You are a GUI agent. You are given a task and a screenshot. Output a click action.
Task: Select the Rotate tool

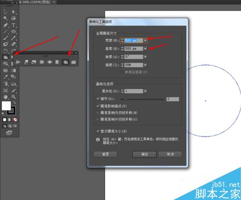tap(5, 51)
